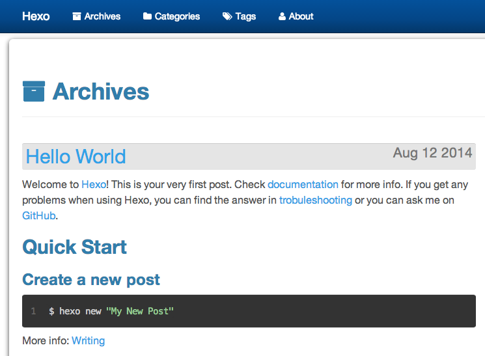Follow the Hexo link in welcome text
The width and height of the screenshot is (485, 356).
[94, 185]
